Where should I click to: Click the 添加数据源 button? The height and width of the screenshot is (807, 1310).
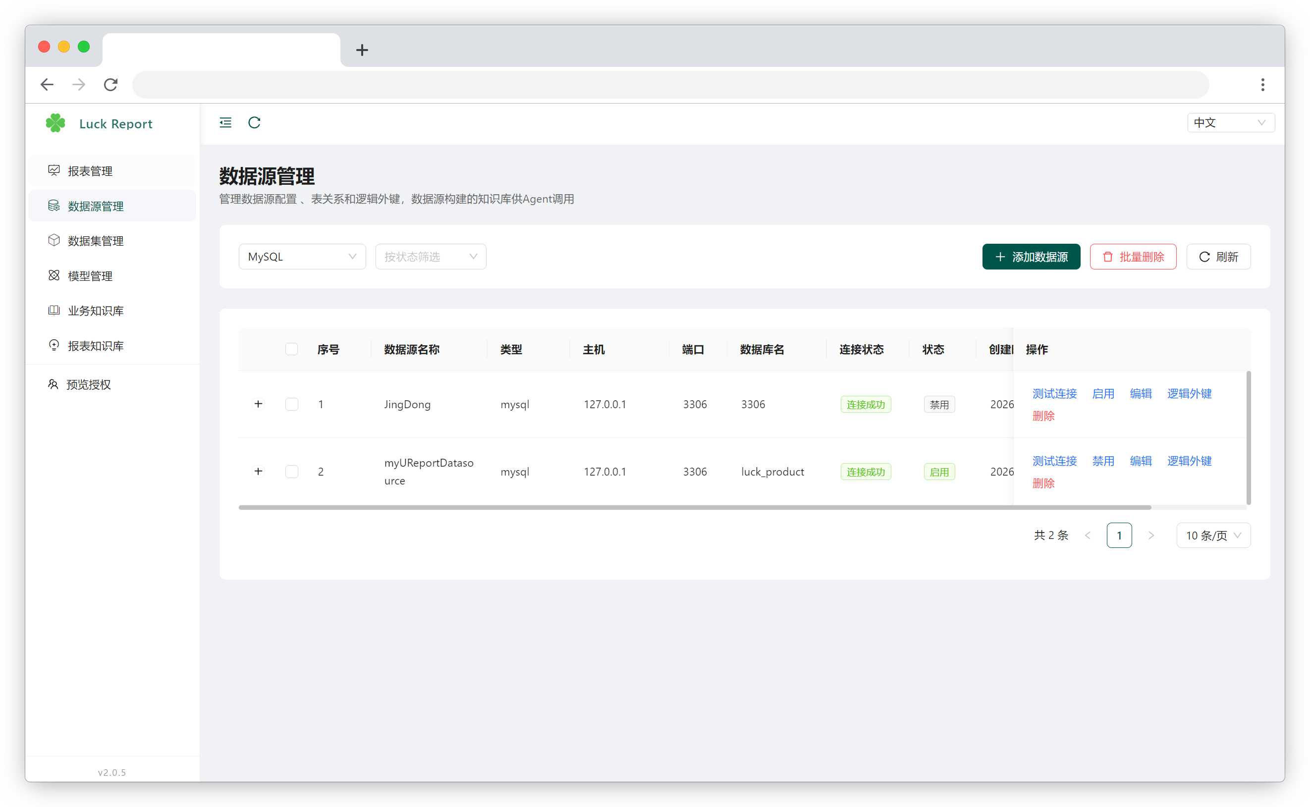(x=1031, y=257)
